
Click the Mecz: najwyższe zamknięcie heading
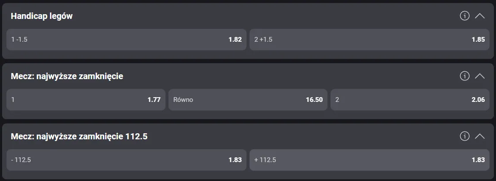67,76
